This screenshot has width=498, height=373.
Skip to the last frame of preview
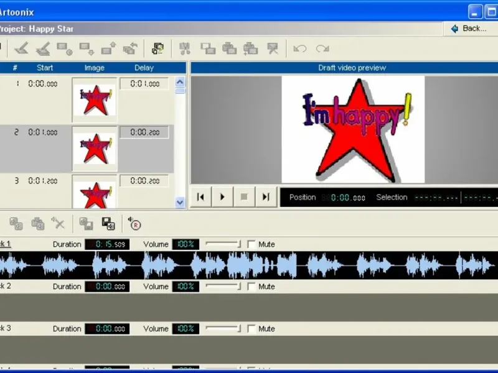266,197
